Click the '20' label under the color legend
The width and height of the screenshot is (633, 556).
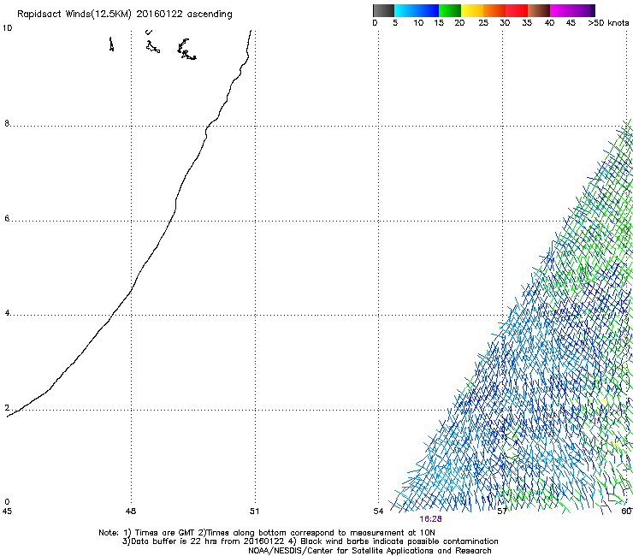coord(459,23)
